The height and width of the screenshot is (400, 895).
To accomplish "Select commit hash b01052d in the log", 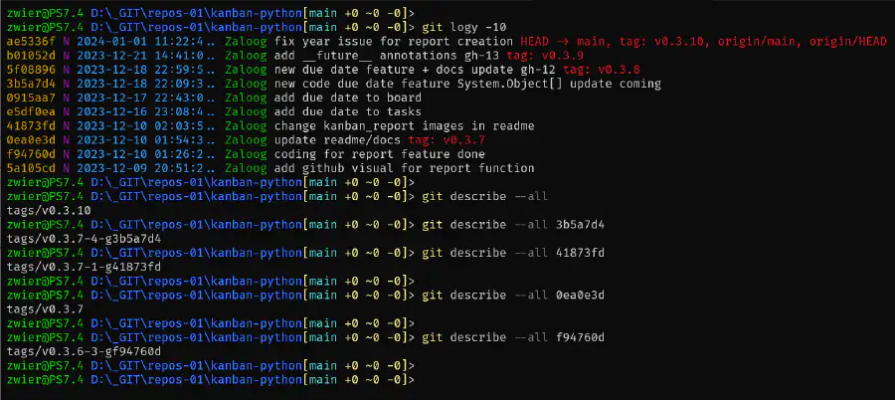I will point(32,56).
